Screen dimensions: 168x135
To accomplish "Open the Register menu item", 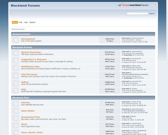I will point(32,22).
